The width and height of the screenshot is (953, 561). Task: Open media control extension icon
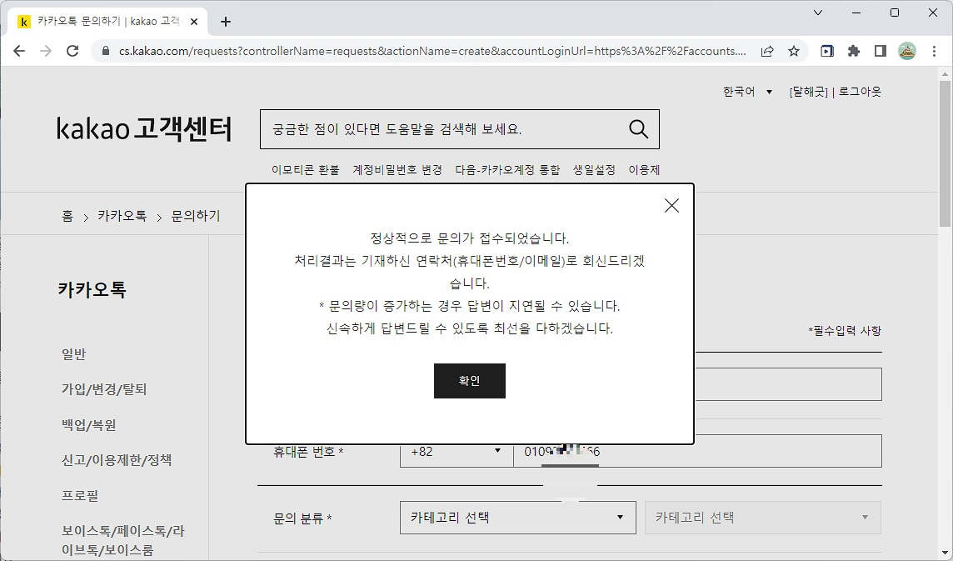pos(827,51)
